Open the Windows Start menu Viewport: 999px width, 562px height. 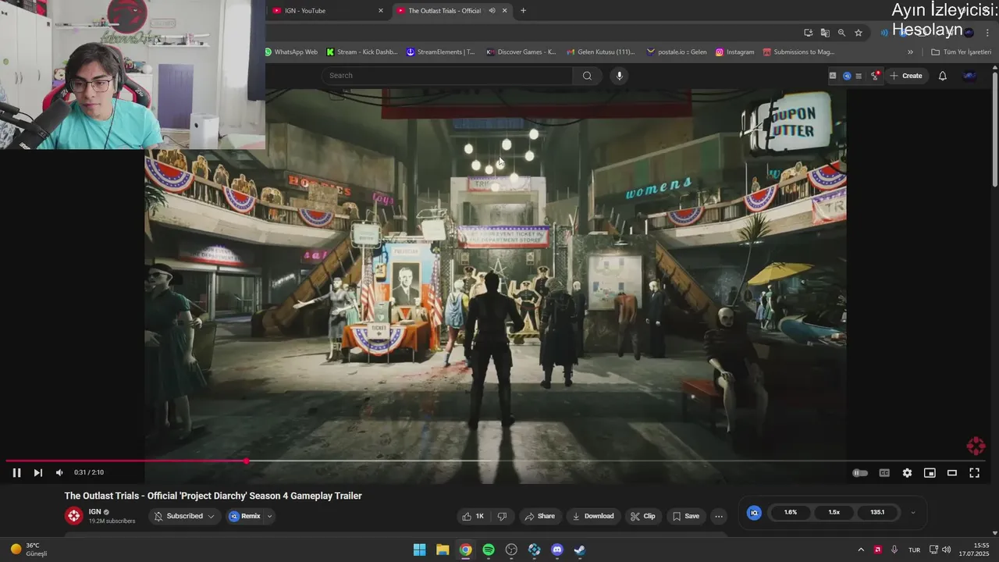[x=419, y=550]
